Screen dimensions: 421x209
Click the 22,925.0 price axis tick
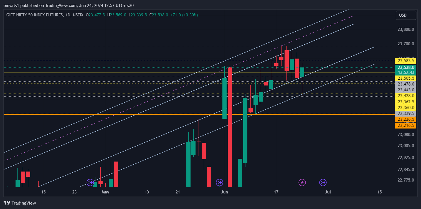coord(406,158)
